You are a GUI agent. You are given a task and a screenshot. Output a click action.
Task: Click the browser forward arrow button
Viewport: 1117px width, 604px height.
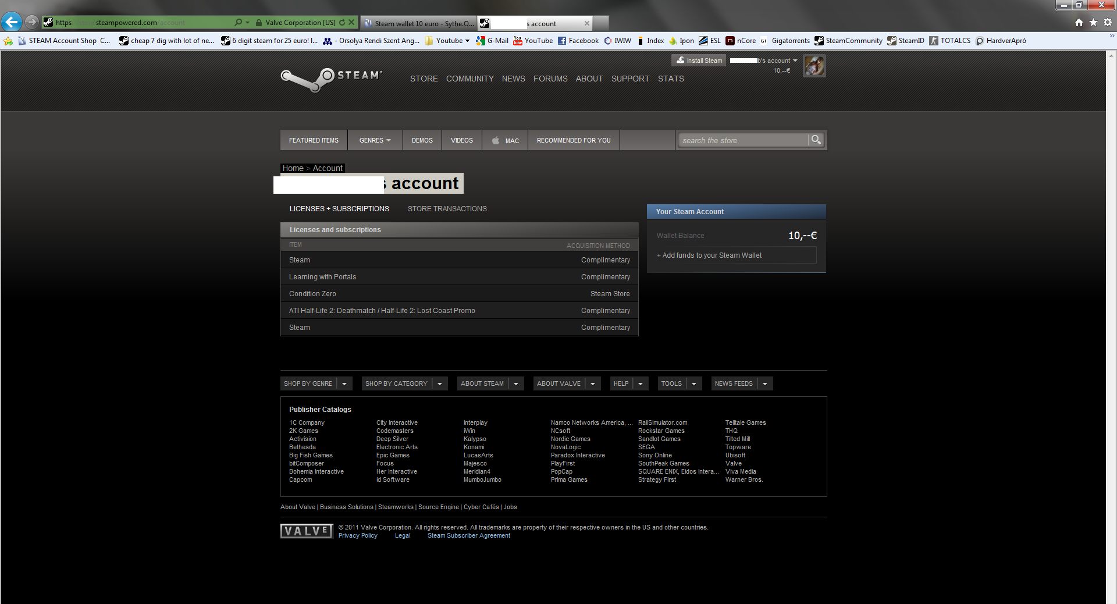click(x=32, y=22)
